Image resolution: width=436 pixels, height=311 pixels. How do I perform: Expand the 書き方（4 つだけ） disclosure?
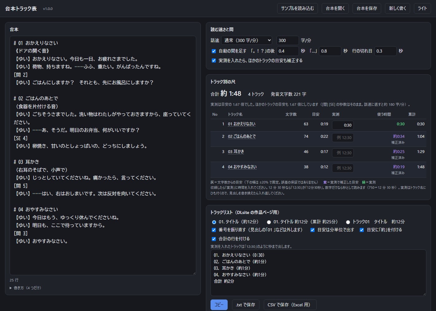pyautogui.click(x=26, y=288)
